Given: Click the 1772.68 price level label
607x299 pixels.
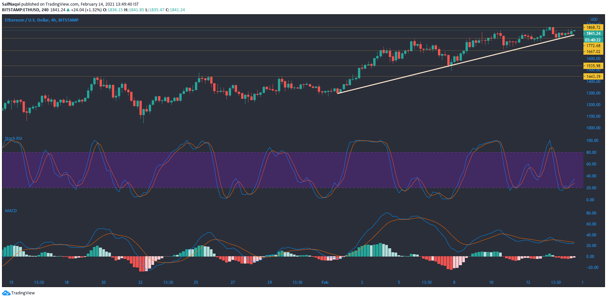Looking at the screenshot, I should coord(593,46).
